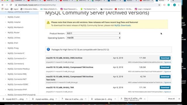Go to MySQL Connector/MXJ in sidebar
The image size is (187, 105).
17,74
